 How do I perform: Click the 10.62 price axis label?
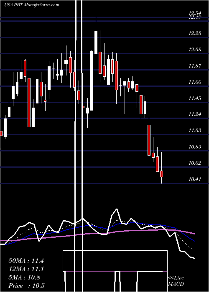(x=195, y=163)
